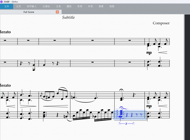The image size is (190, 140).
Task: Select the lower tempo text ending 'lerato'
Action: click(x=6, y=85)
